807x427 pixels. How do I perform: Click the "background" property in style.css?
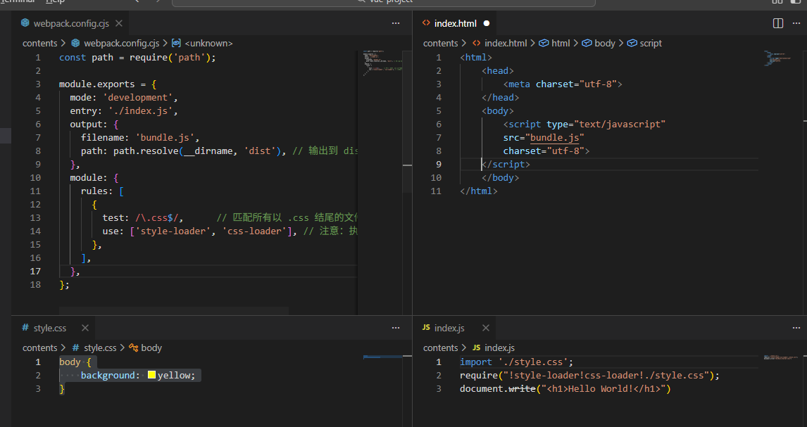click(108, 376)
